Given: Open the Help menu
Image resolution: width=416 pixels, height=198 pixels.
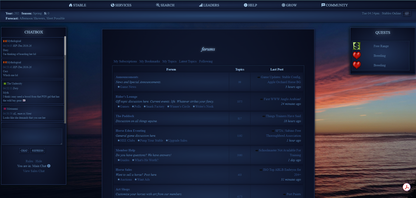Looking at the screenshot, I should 250,5.
